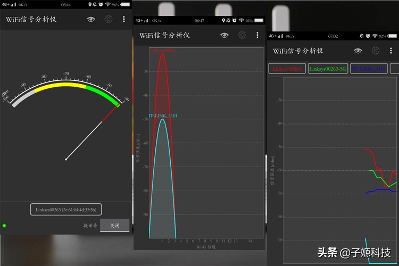Toggle blue TP-LINK_1101 legend chip
Image resolution: width=399 pixels, height=266 pixels.
tap(369, 69)
